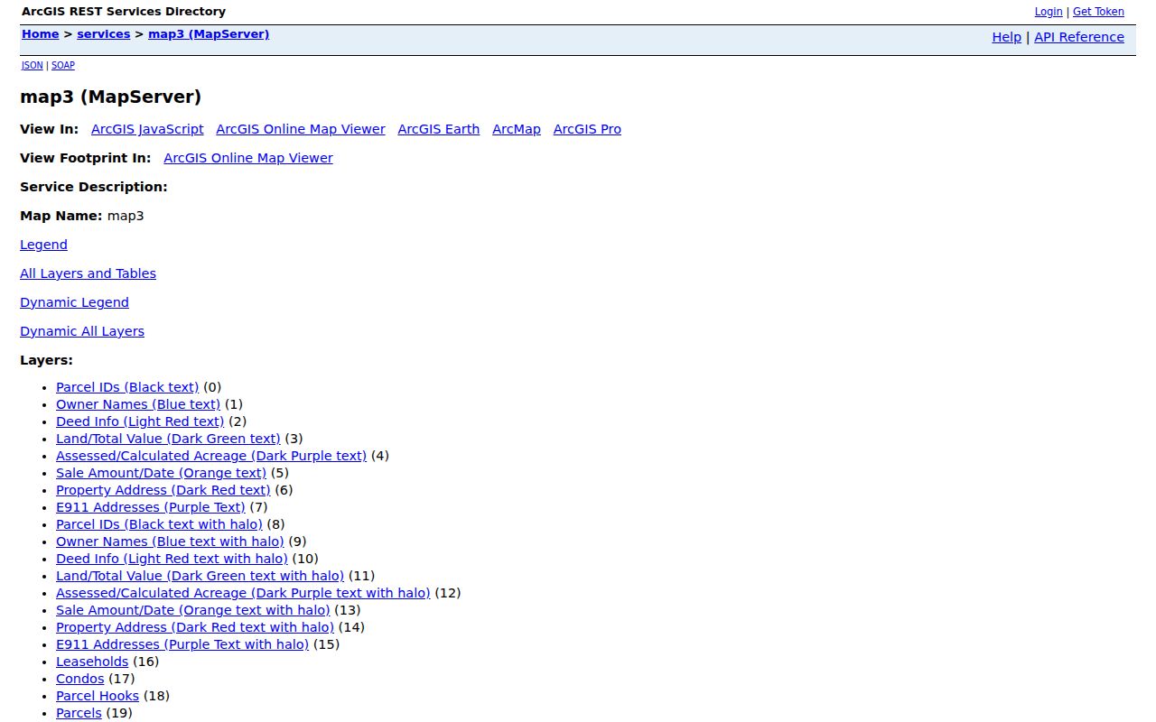This screenshot has height=722, width=1156.
Task: Open Property Address (Dark Red text) layer
Action: [x=163, y=490]
